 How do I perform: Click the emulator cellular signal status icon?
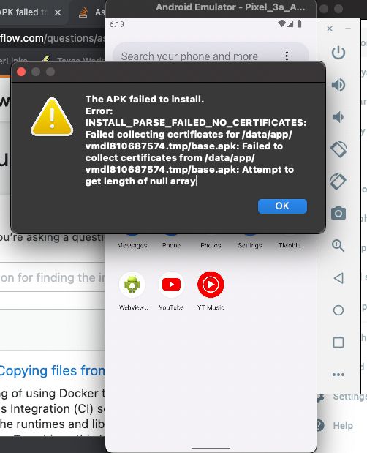[290, 24]
